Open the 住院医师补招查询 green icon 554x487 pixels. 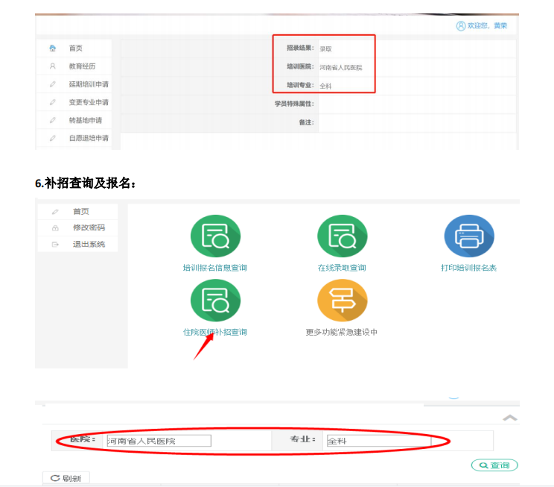(214, 300)
